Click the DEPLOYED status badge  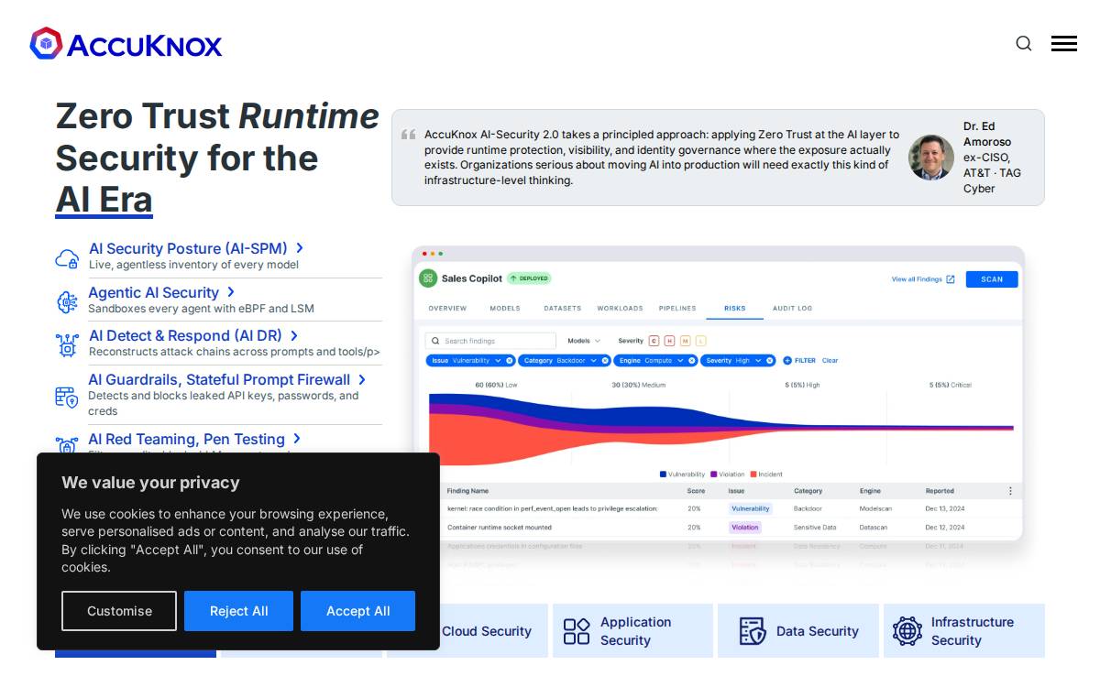(x=529, y=278)
